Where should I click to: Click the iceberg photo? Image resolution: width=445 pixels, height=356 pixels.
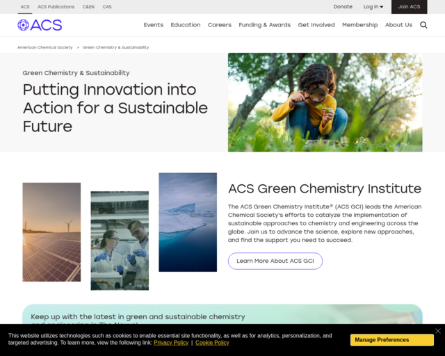(188, 222)
